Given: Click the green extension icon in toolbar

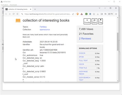Looking at the screenshot, I should point(86,14).
